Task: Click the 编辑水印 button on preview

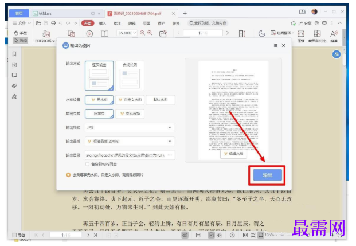Action: [234, 154]
